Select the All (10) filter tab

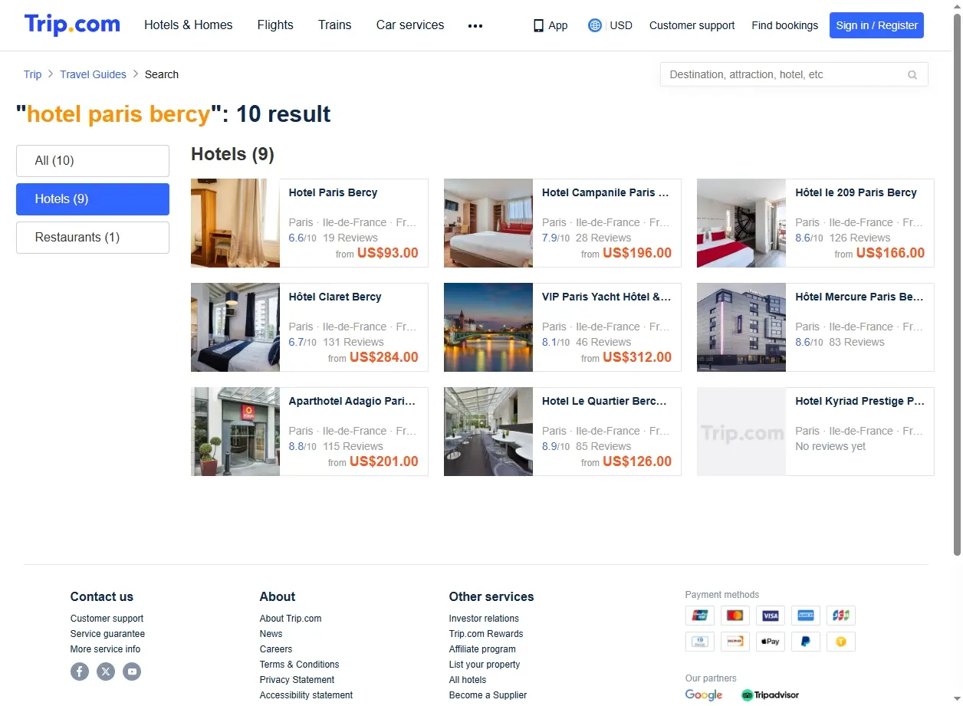tap(93, 161)
